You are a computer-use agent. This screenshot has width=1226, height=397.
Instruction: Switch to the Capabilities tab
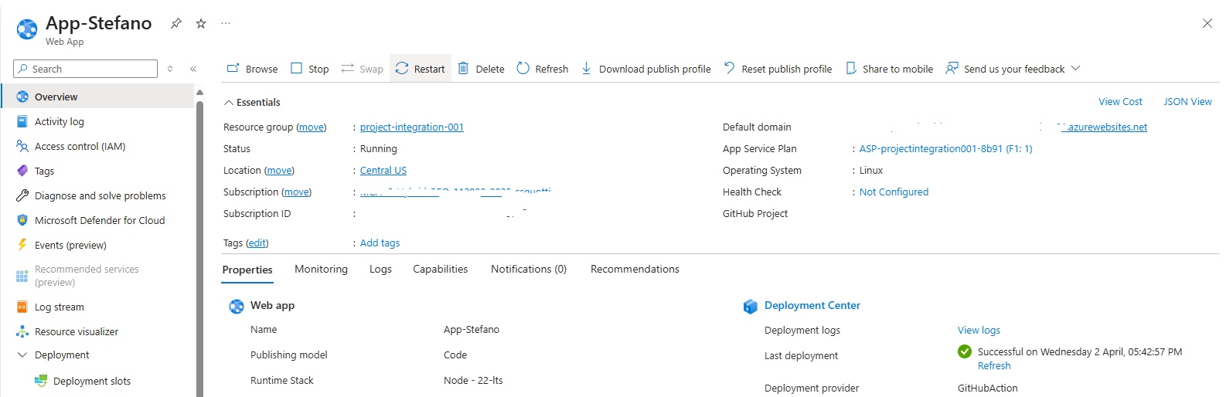(441, 269)
